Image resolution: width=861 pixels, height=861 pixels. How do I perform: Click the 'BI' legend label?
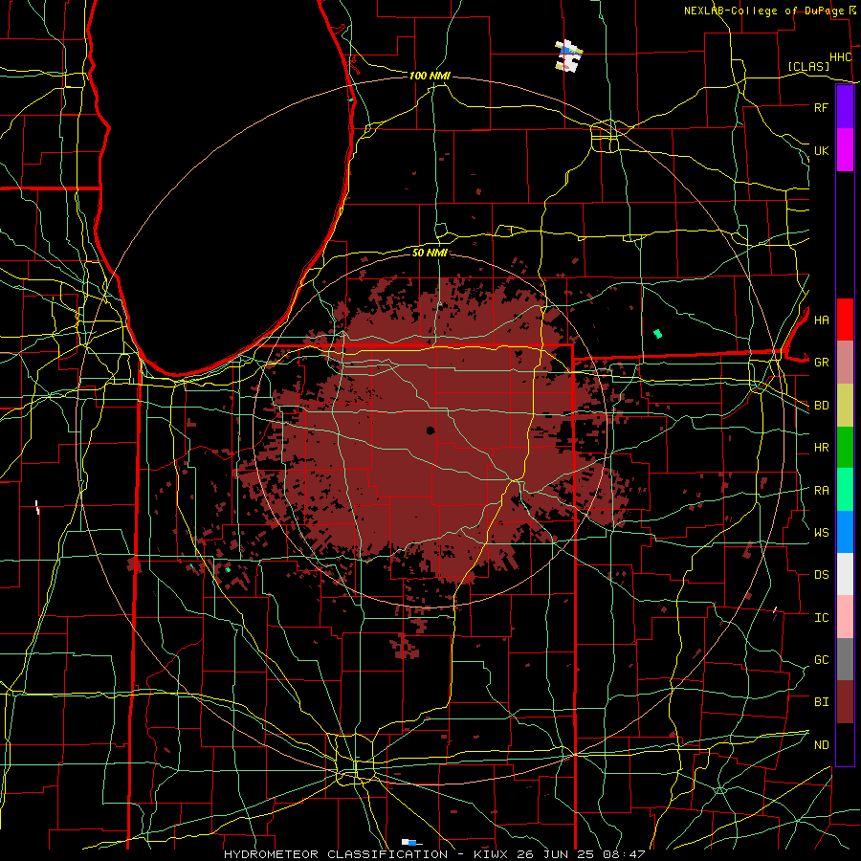821,702
